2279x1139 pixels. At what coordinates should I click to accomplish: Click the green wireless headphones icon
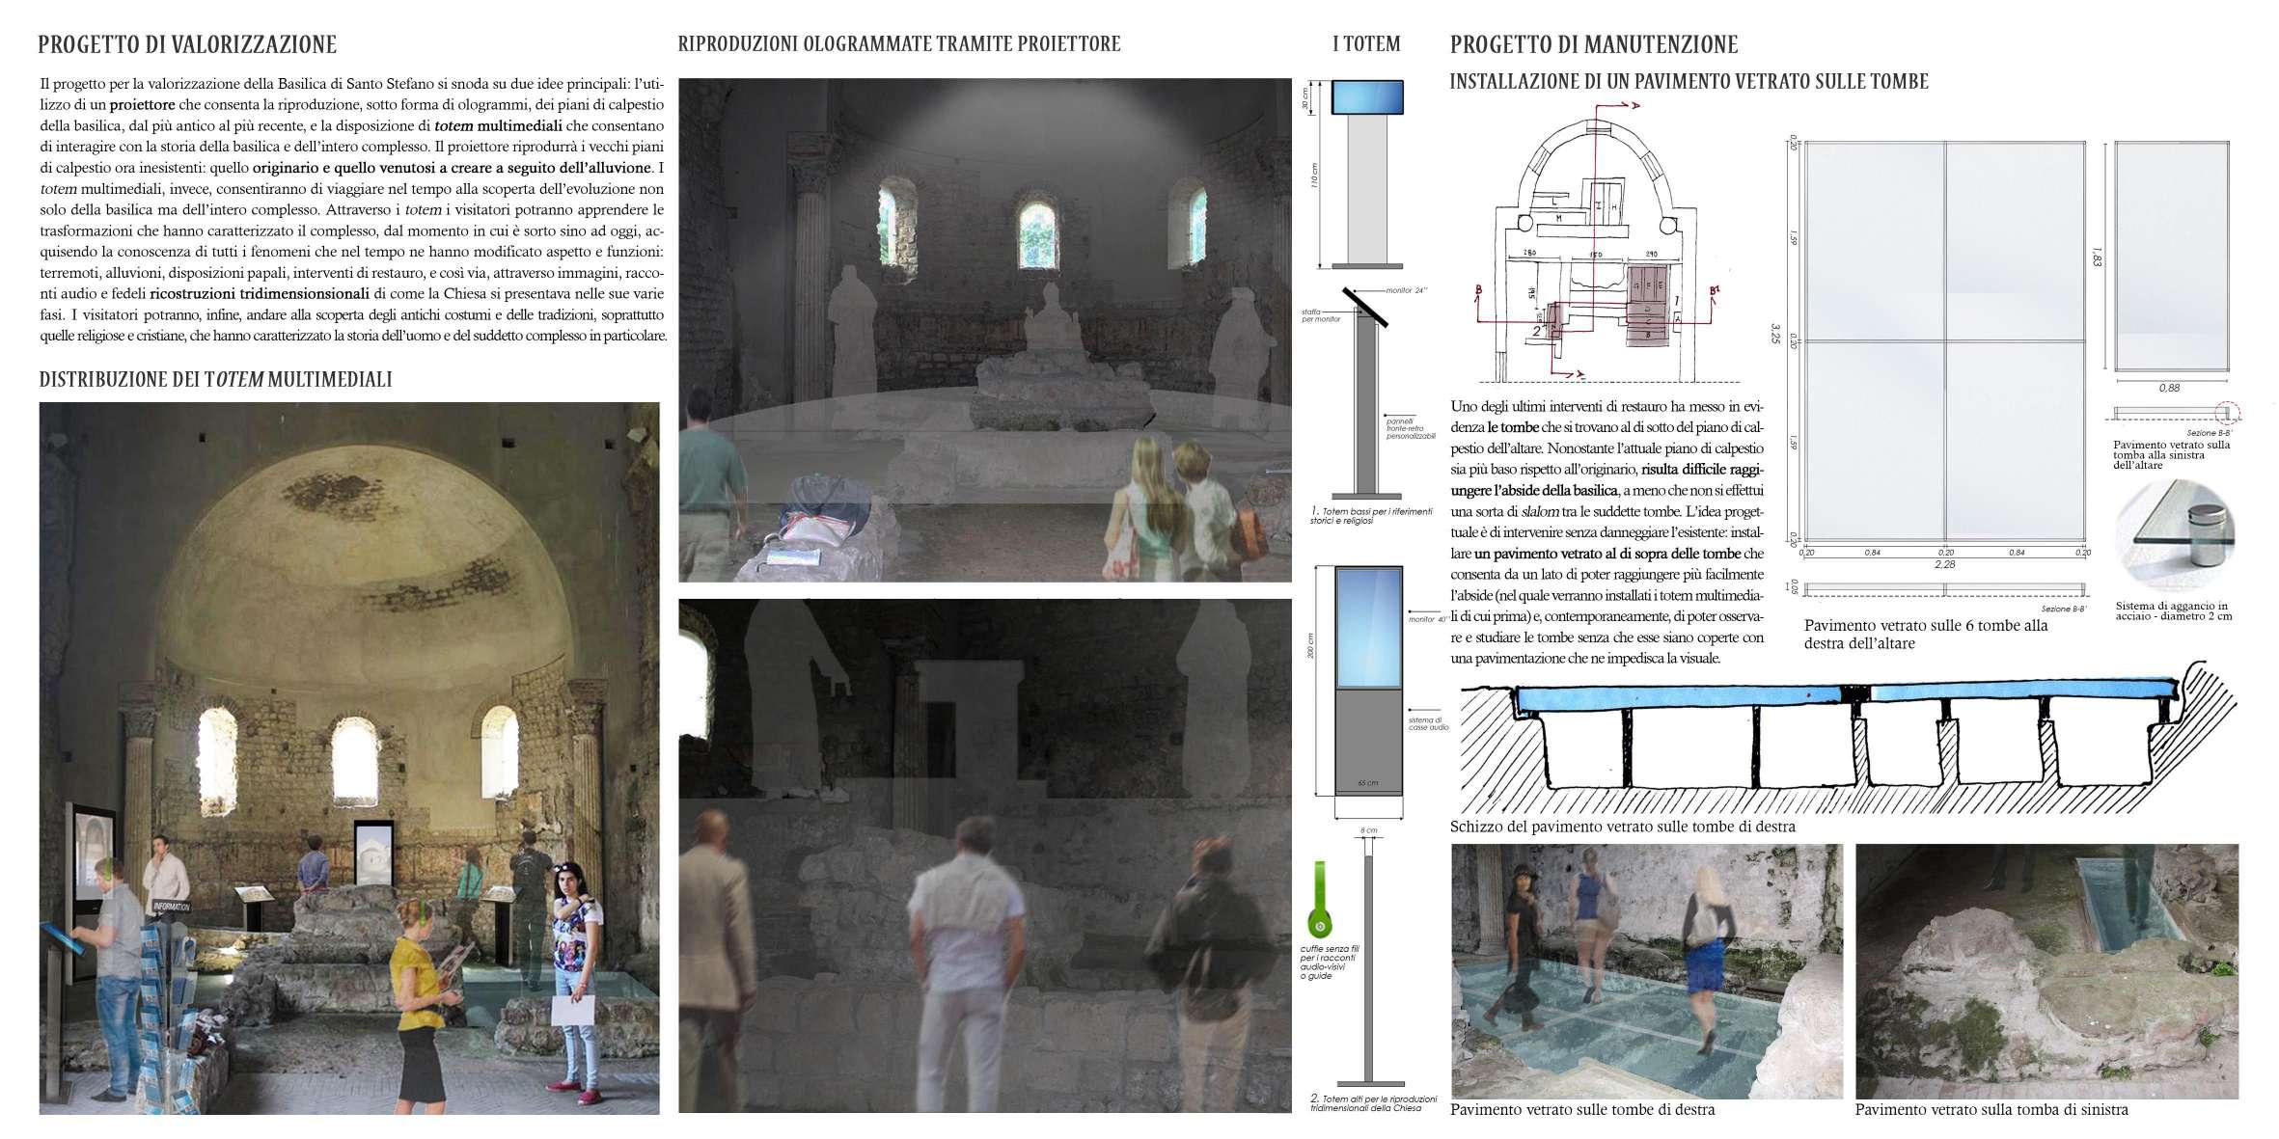(1319, 913)
